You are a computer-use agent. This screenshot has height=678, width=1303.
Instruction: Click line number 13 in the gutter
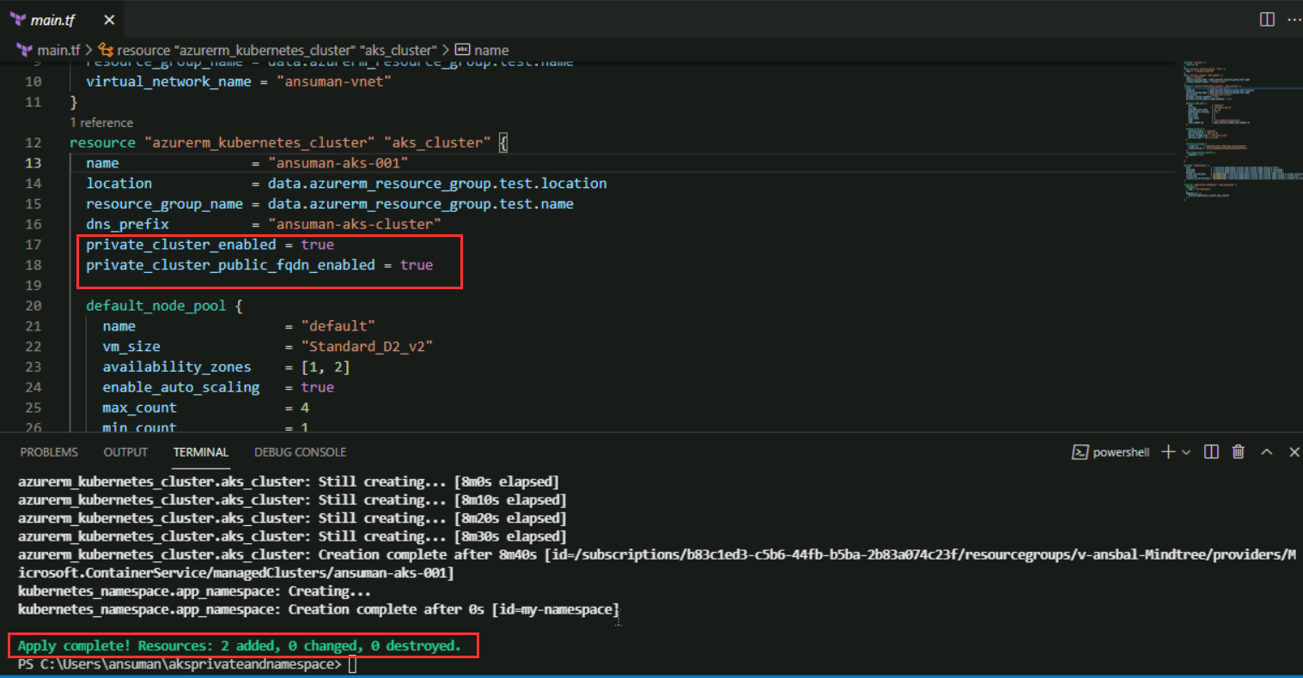pos(33,163)
